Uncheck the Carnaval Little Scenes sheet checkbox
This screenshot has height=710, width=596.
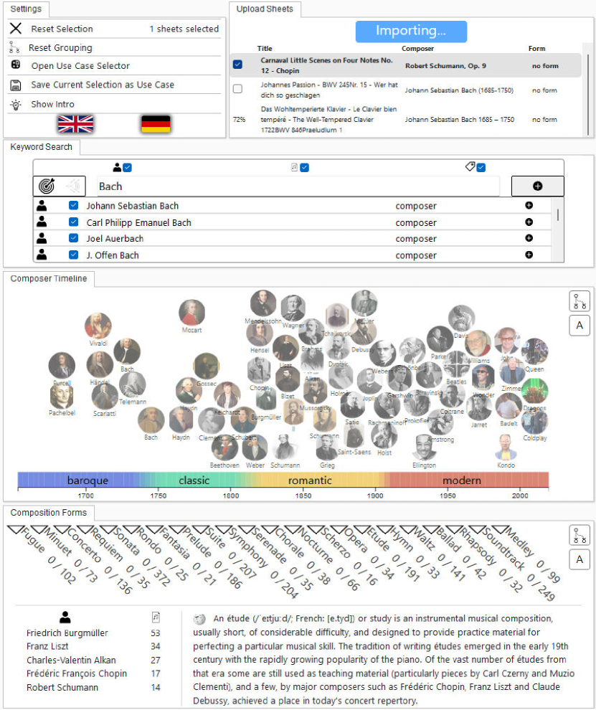(237, 65)
